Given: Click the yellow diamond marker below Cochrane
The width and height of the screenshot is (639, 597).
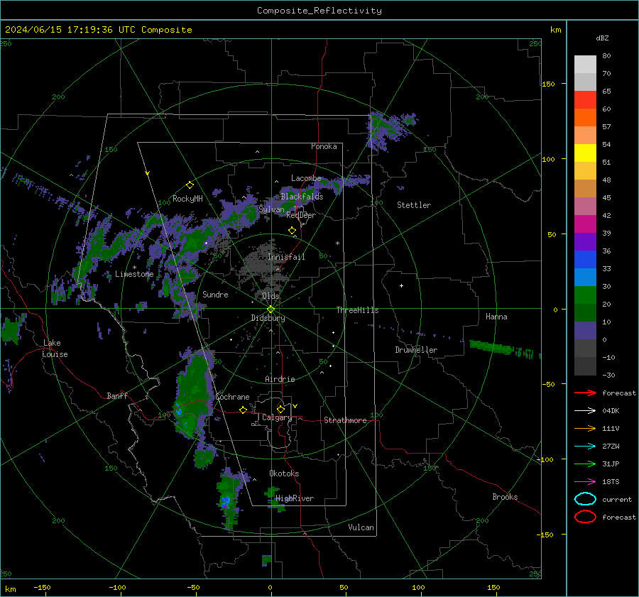Looking at the screenshot, I should point(244,410).
